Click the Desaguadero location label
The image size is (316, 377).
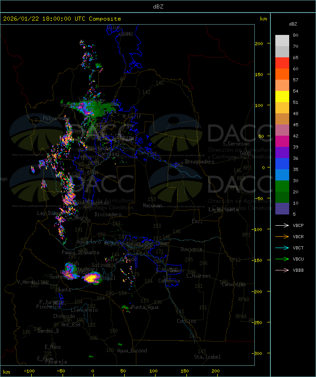click(x=199, y=162)
